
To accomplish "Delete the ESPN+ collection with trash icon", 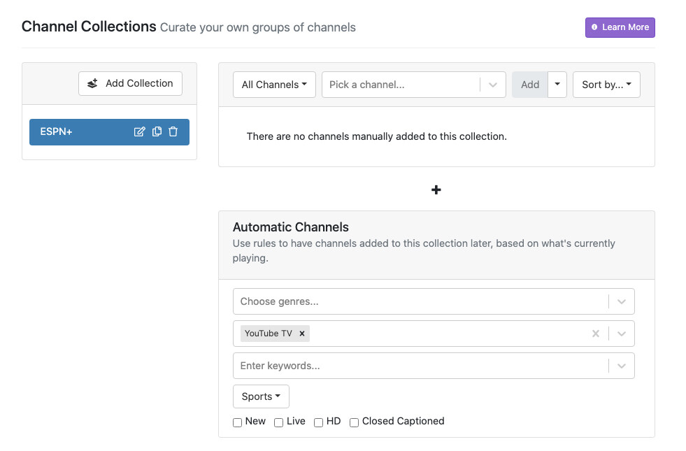I will pyautogui.click(x=173, y=131).
